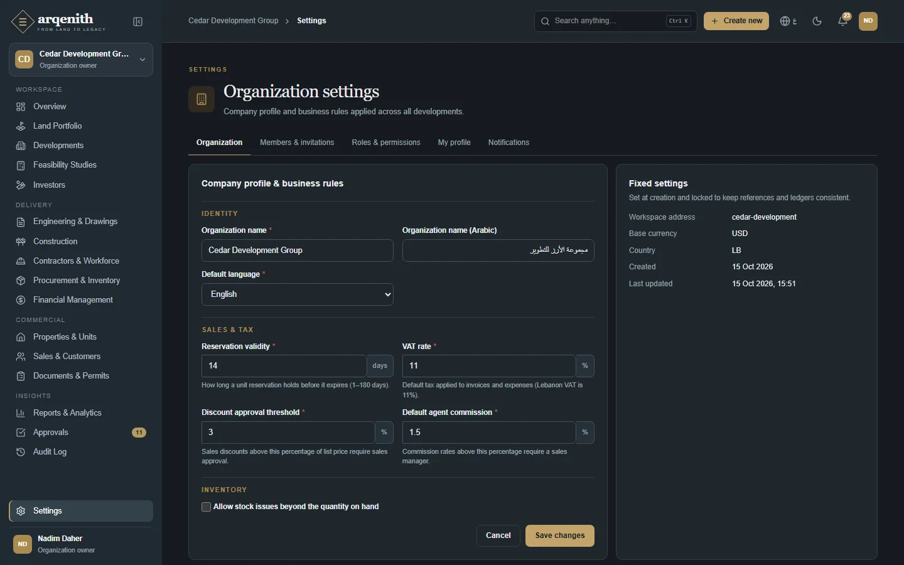Click the Sales & Customers people icon
This screenshot has width=904, height=565.
coord(21,357)
